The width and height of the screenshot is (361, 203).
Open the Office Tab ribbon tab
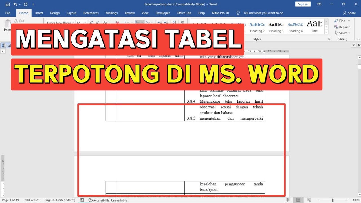[184, 13]
